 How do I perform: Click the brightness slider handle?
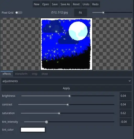tap(70, 96)
